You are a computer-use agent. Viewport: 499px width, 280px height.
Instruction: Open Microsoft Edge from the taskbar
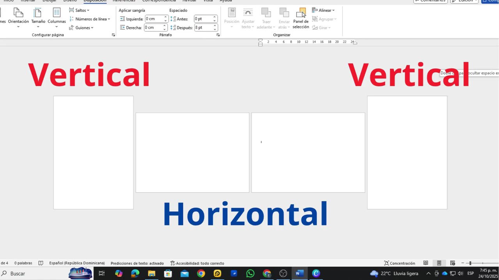point(135,274)
